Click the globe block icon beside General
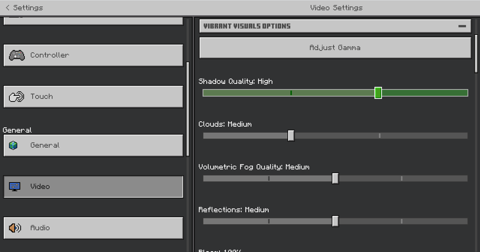 [x=13, y=145]
